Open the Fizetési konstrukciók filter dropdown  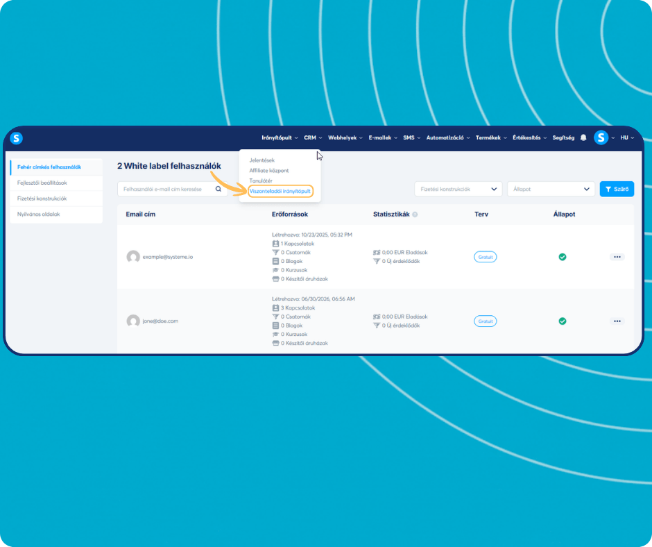tap(458, 189)
